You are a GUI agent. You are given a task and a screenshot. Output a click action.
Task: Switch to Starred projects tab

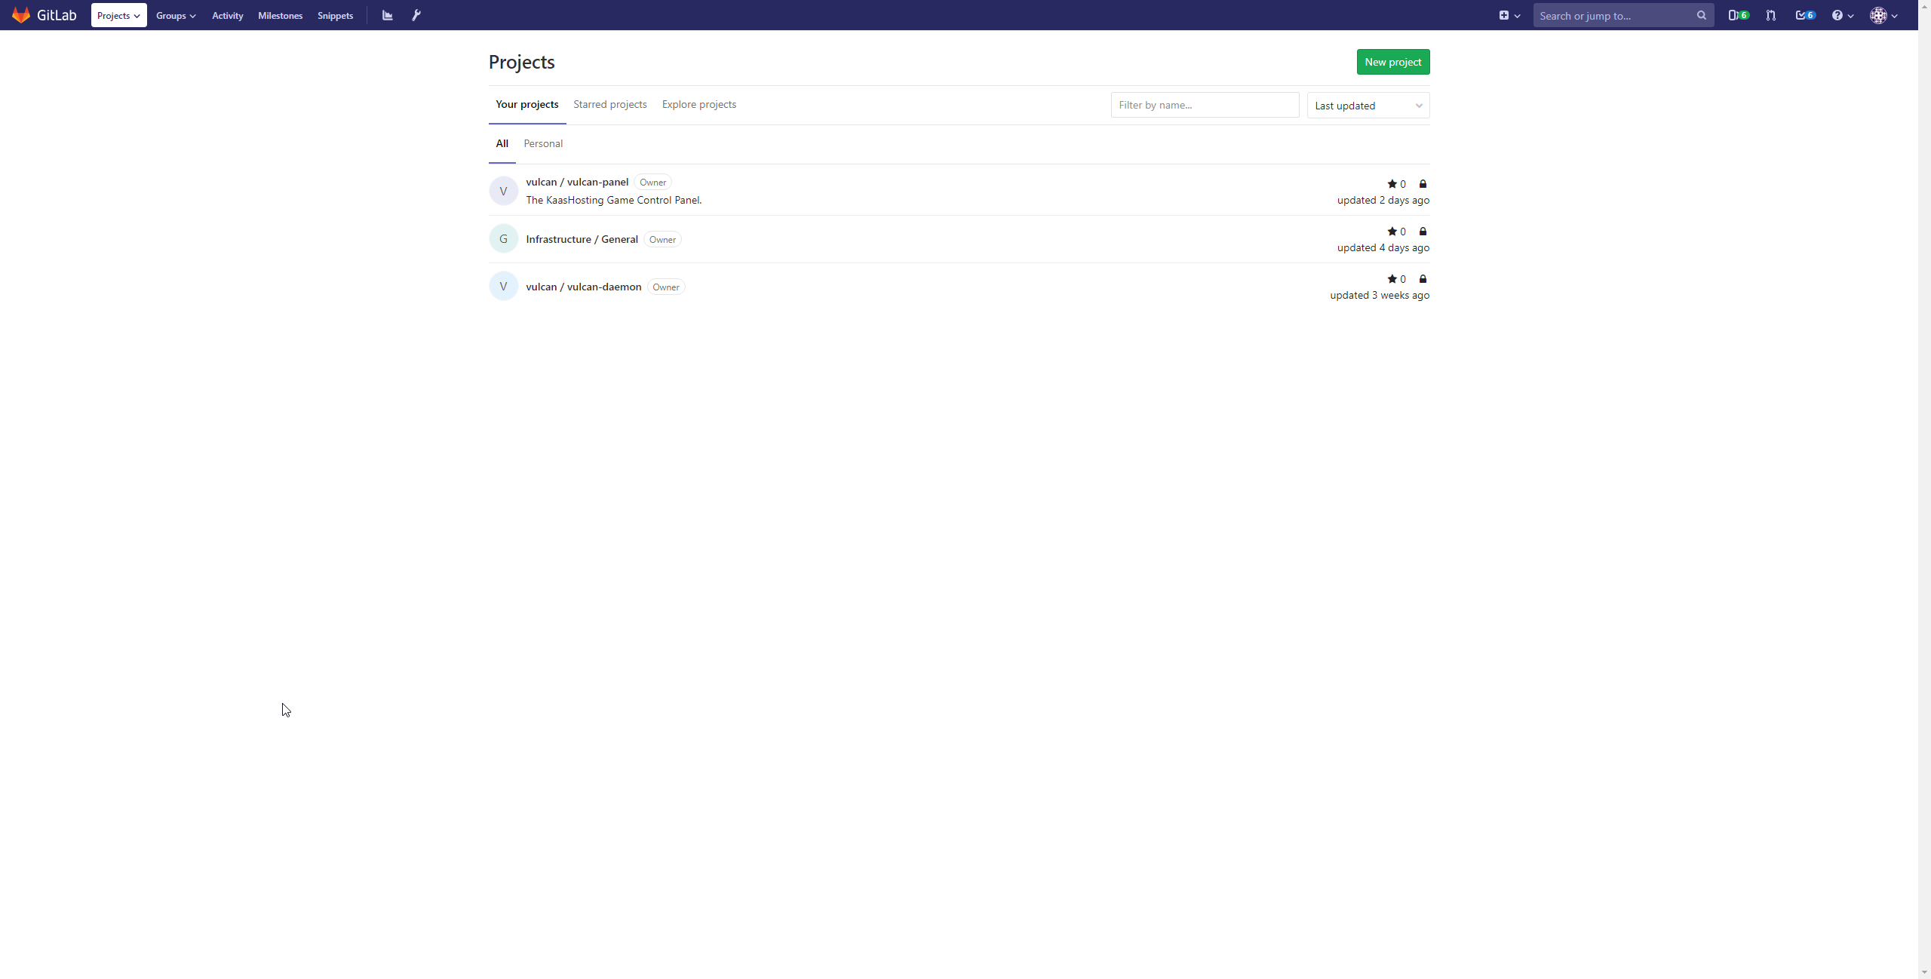point(609,104)
